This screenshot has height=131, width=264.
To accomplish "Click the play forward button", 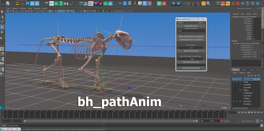I will point(252,112).
